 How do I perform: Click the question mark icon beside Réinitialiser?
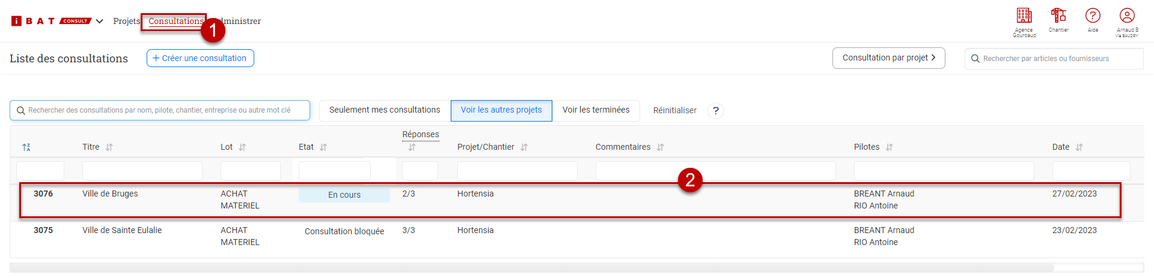point(716,111)
